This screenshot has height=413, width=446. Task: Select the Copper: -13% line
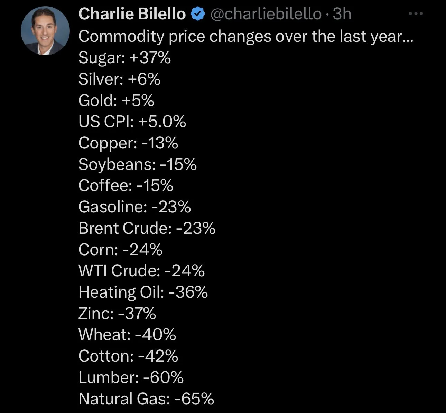pos(128,143)
